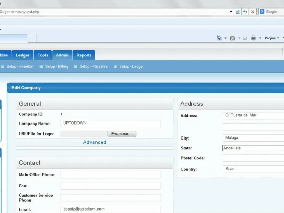Open the Página menu
Viewport: 284px width, 213px height.
click(x=272, y=38)
